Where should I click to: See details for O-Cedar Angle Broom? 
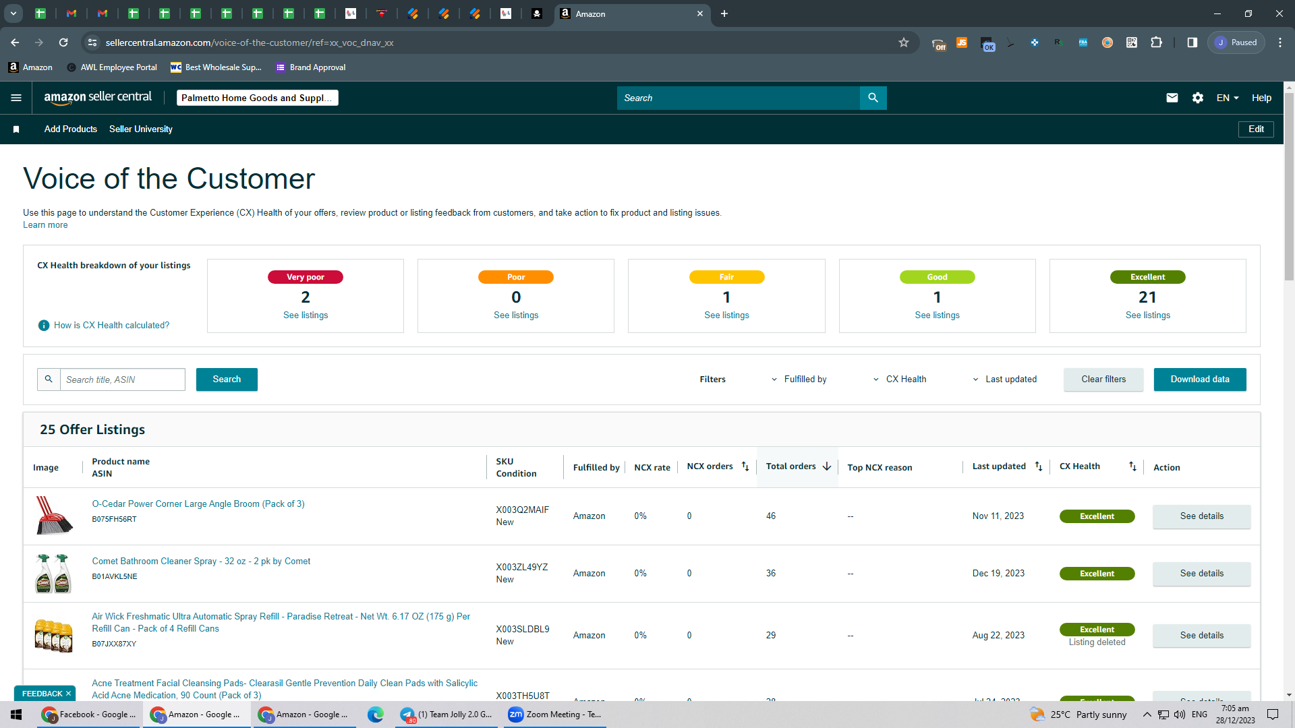pos(1201,516)
